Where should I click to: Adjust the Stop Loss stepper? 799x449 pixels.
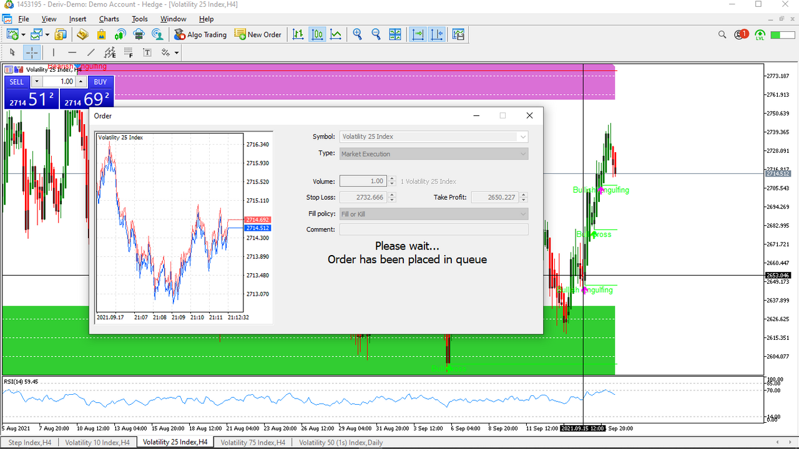392,198
